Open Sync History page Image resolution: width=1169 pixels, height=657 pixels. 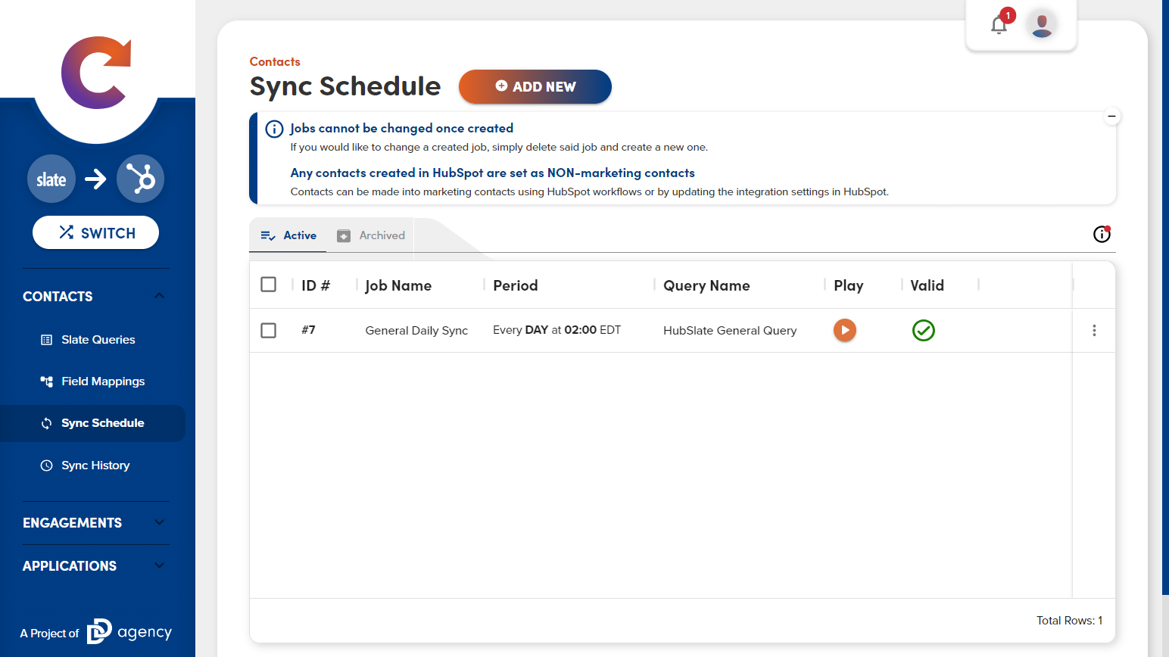pos(95,466)
